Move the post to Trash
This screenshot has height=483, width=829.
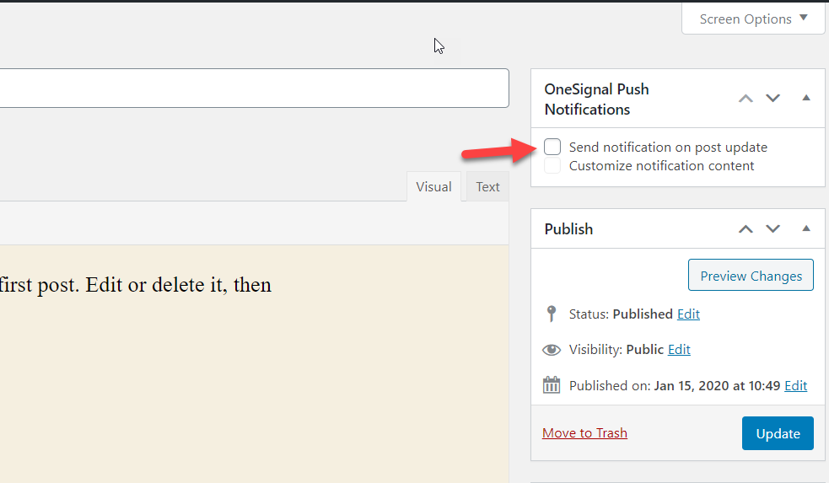coord(584,433)
